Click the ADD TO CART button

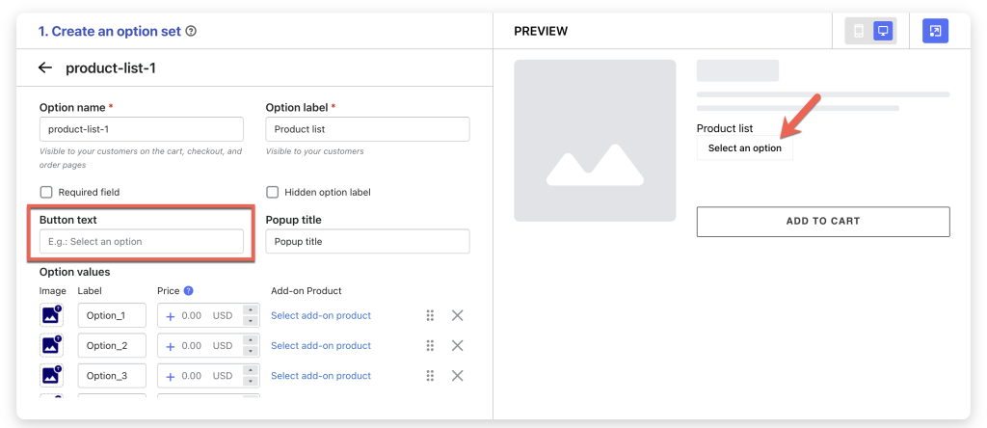pyautogui.click(x=823, y=222)
